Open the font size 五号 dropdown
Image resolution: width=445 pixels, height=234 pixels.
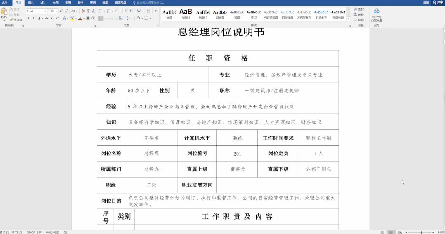click(x=57, y=11)
